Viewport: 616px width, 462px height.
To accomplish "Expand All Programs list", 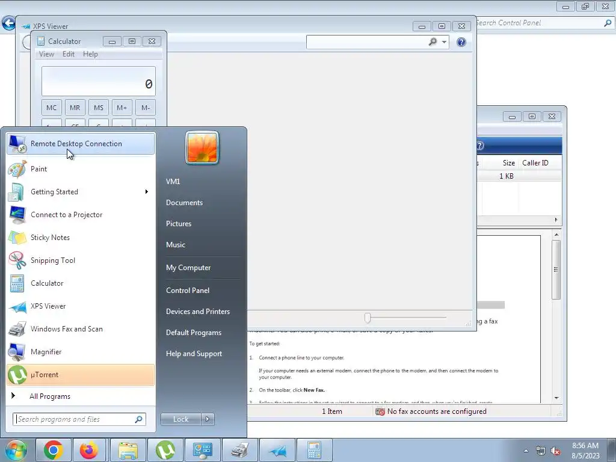I will (81, 396).
